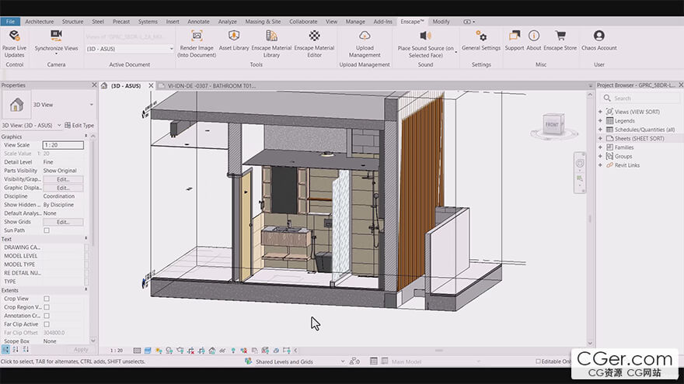The width and height of the screenshot is (684, 384).
Task: Expand the Views (VIEW SORT) tree node
Action: (x=600, y=112)
